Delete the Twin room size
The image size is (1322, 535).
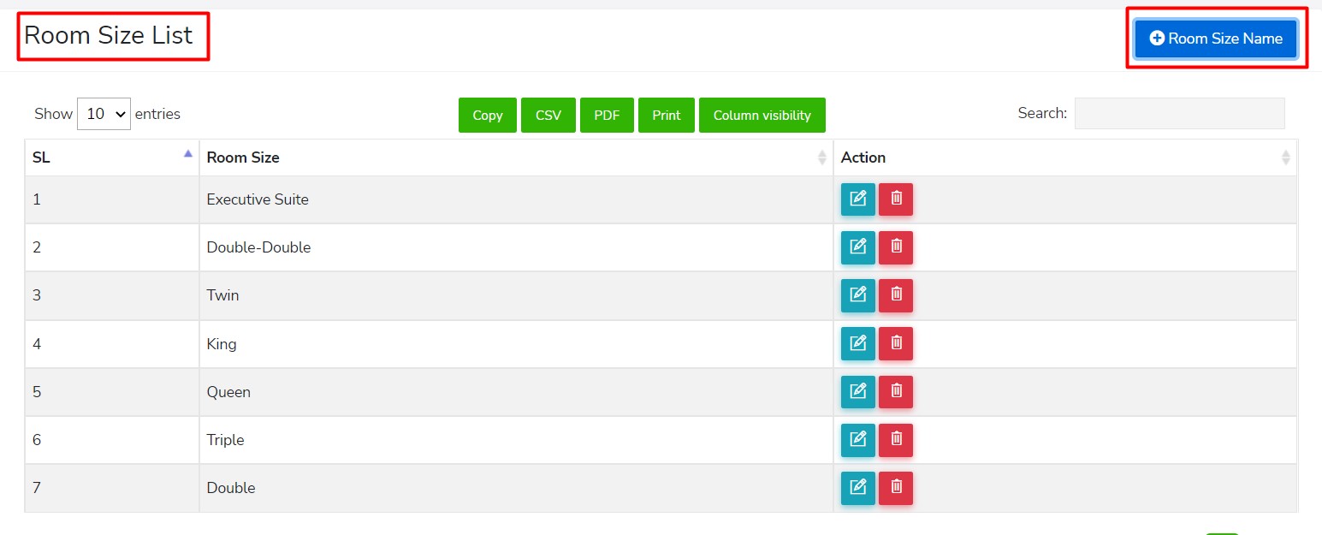click(x=896, y=295)
